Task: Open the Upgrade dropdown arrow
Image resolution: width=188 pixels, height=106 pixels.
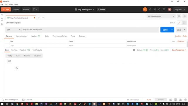Action: (x=185, y=9)
